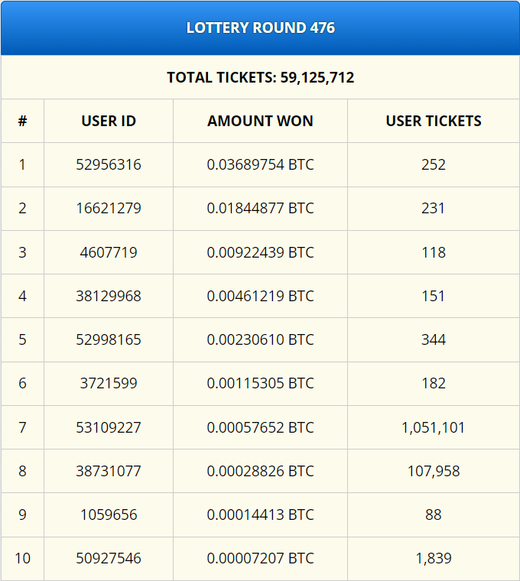Click rank number 7 cell
This screenshot has height=581, width=520.
click(x=22, y=427)
